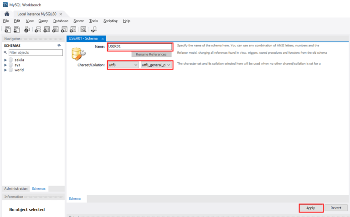Expand the sakila schema tree
350x217 pixels.
coord(5,60)
